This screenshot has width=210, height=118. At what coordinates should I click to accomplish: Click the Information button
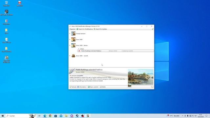82,87
